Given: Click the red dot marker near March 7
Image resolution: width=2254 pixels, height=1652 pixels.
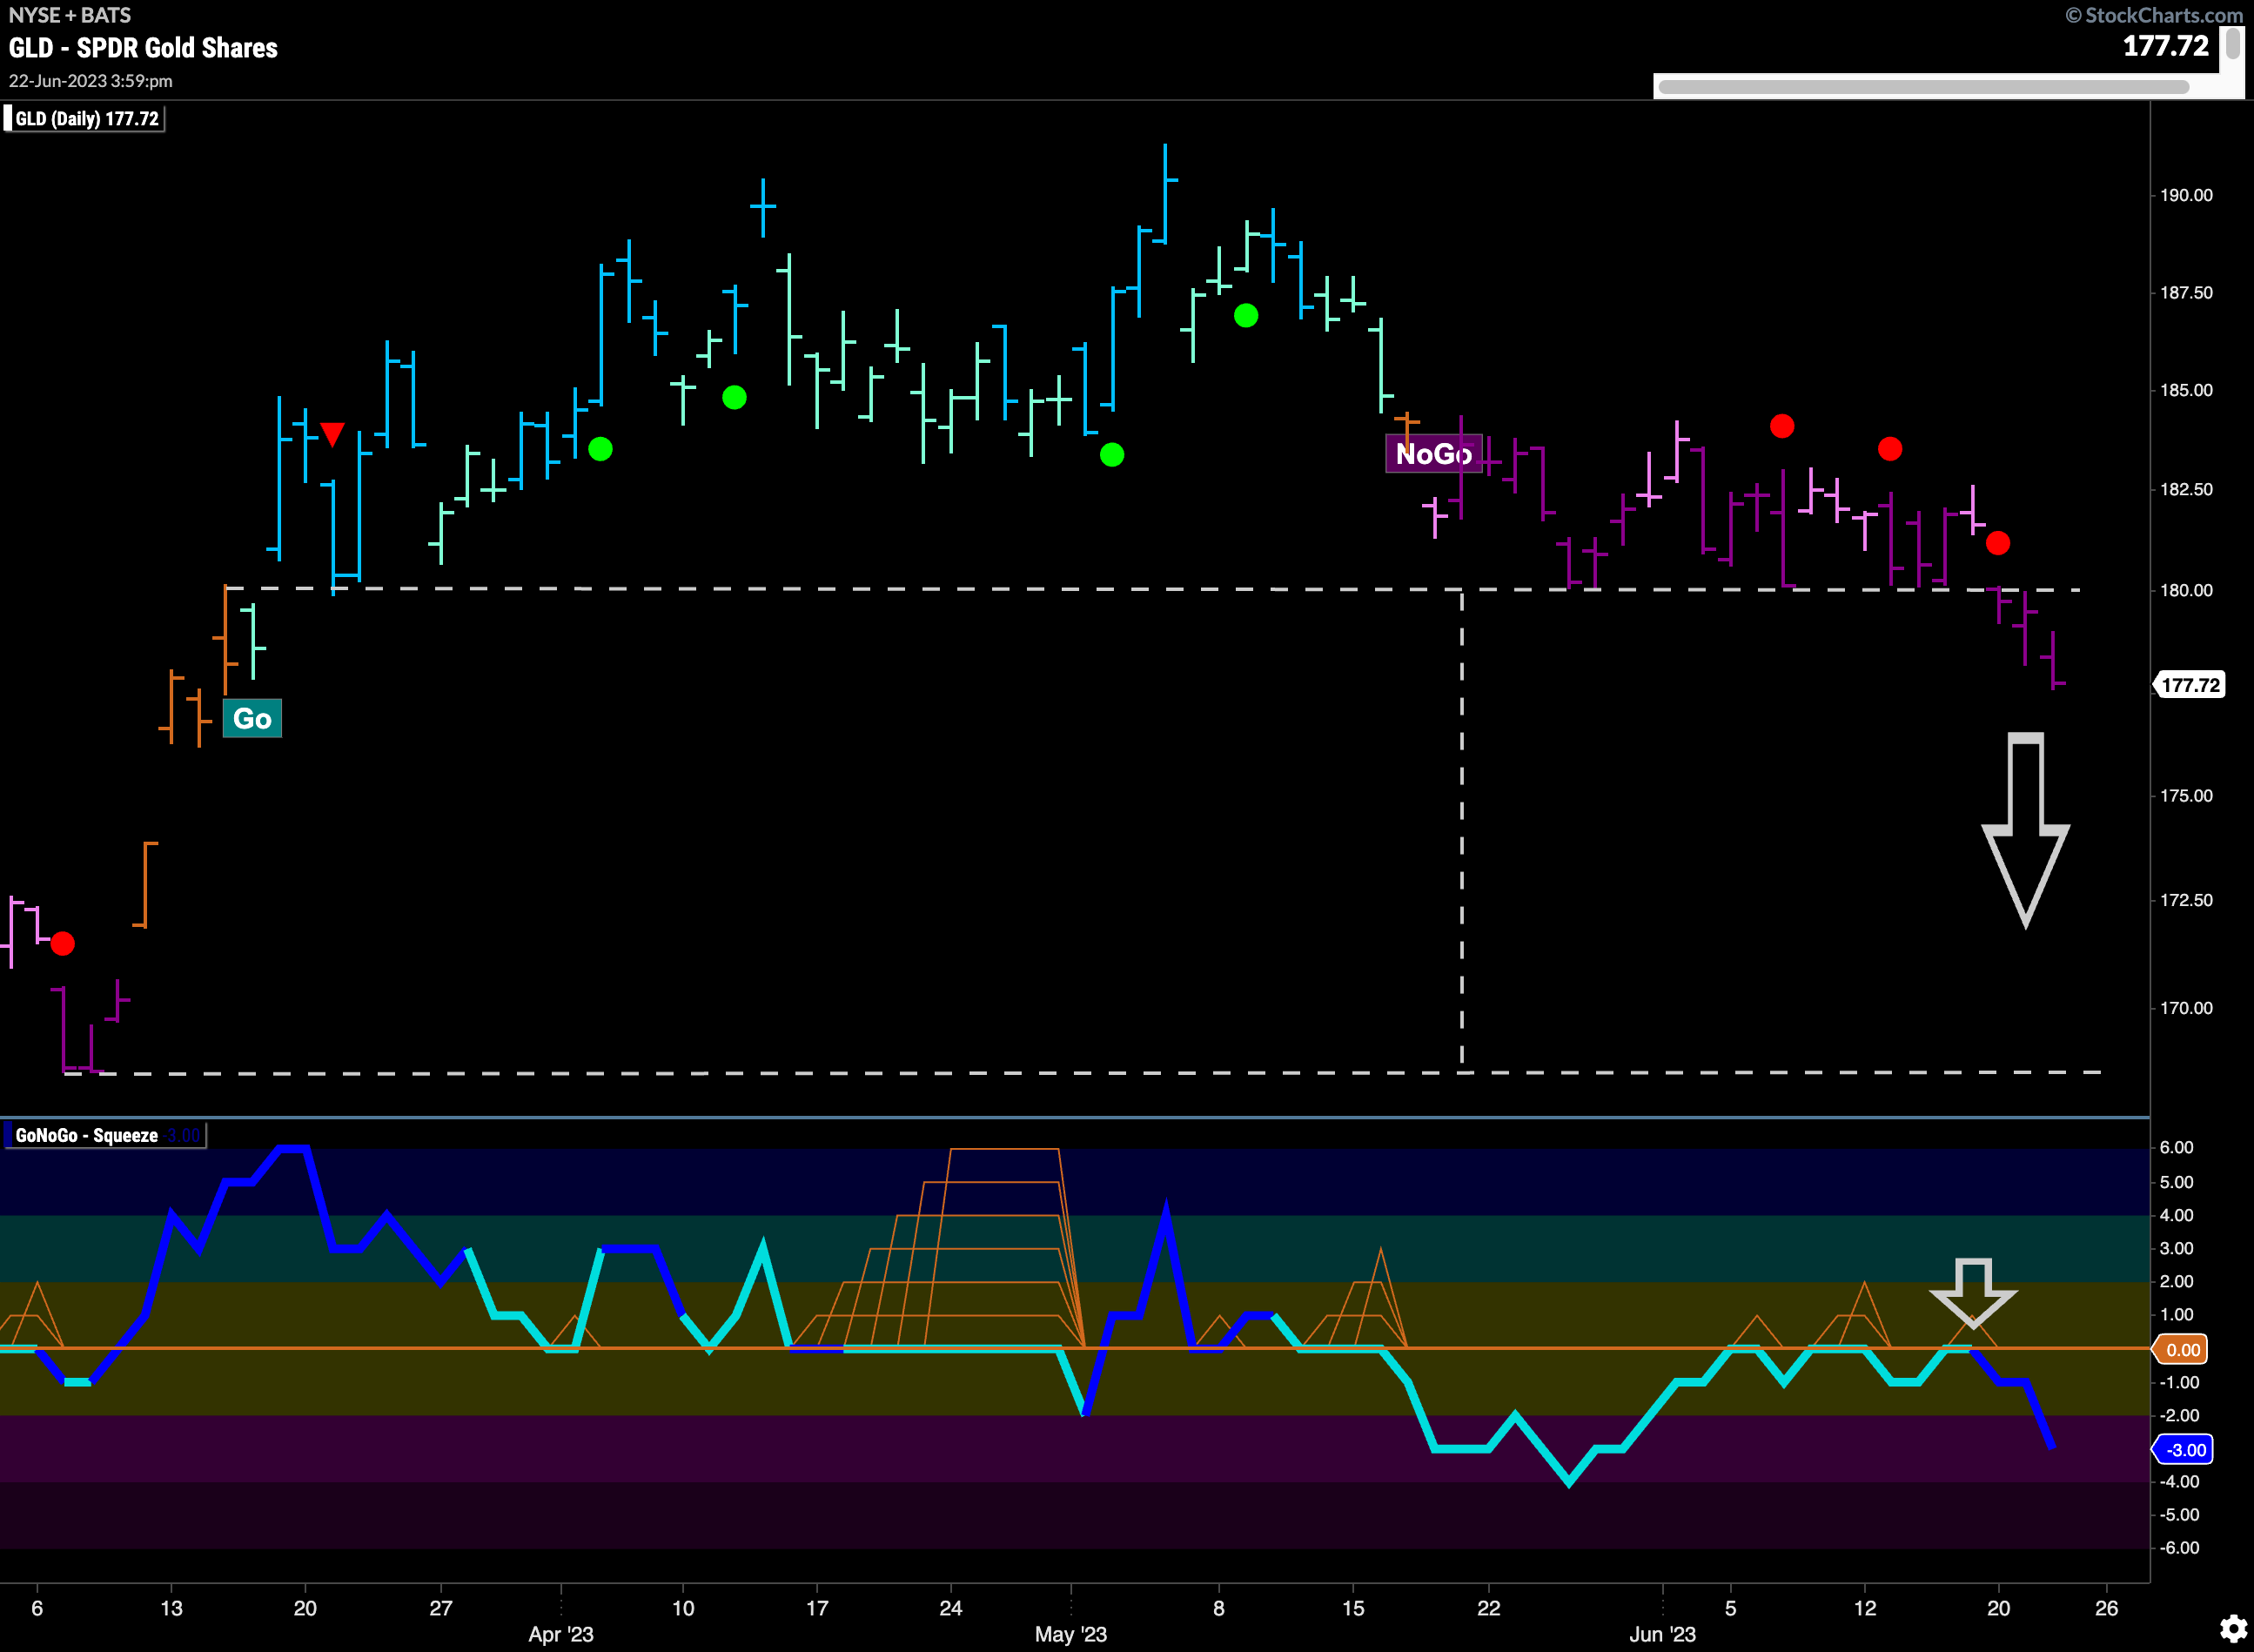Looking at the screenshot, I should [63, 943].
